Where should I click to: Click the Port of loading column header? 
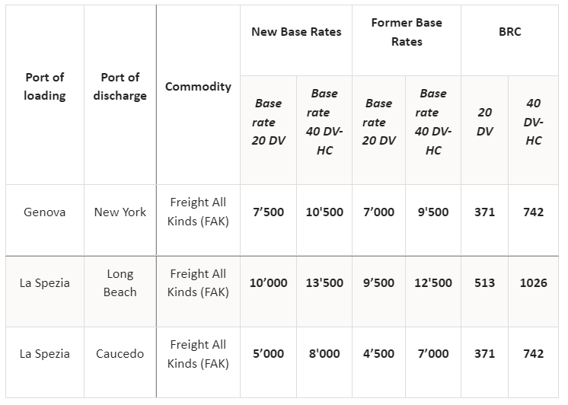pyautogui.click(x=44, y=87)
